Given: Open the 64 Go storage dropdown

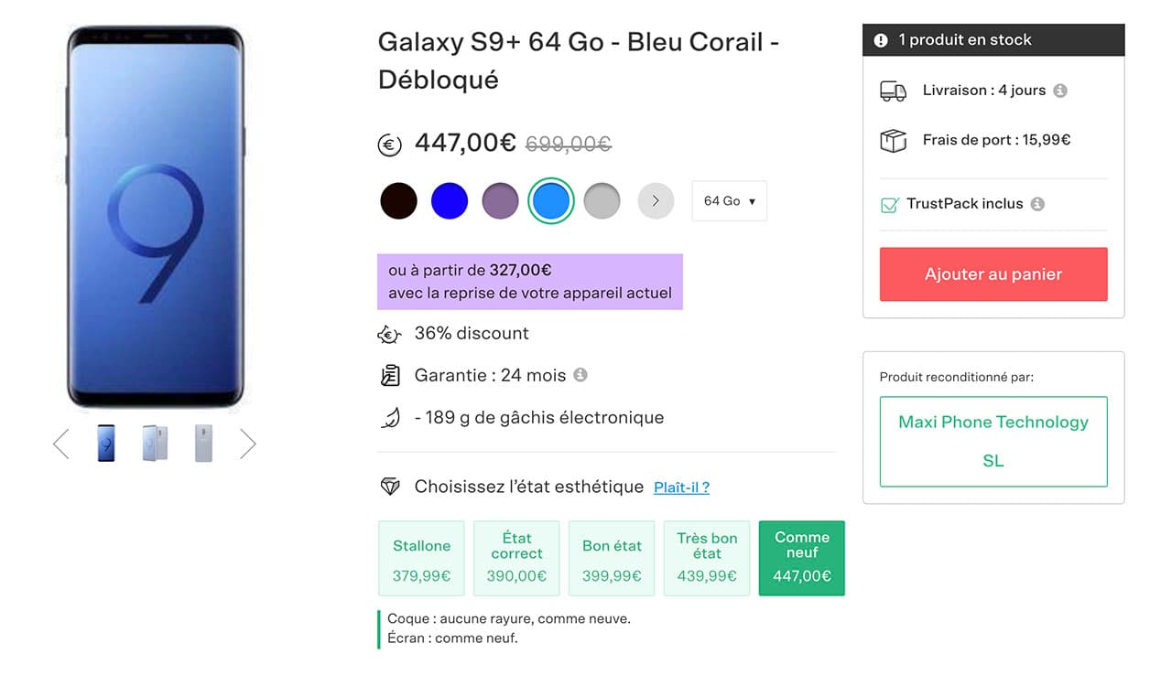Looking at the screenshot, I should click(x=730, y=201).
